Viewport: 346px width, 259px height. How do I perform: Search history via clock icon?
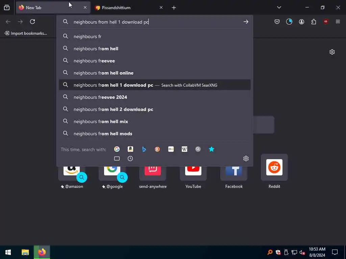(x=130, y=159)
